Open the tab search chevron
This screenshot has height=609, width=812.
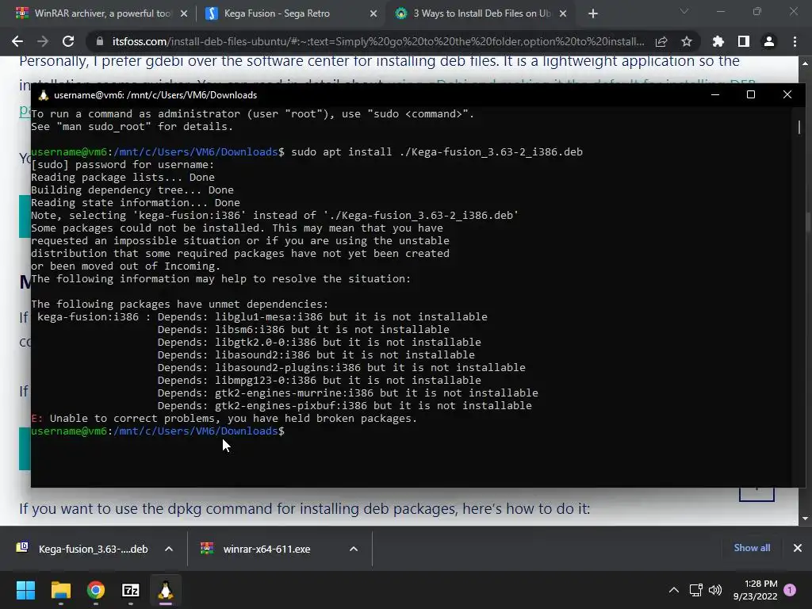684,11
